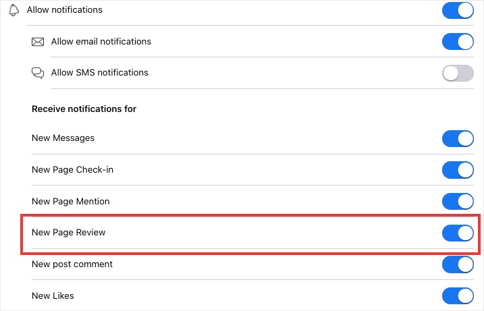
Task: Turn off the New Page Review switch
Action: pyautogui.click(x=458, y=233)
